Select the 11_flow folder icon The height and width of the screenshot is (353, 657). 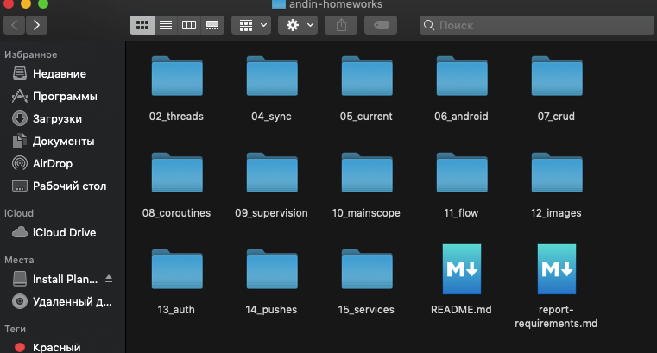point(462,173)
